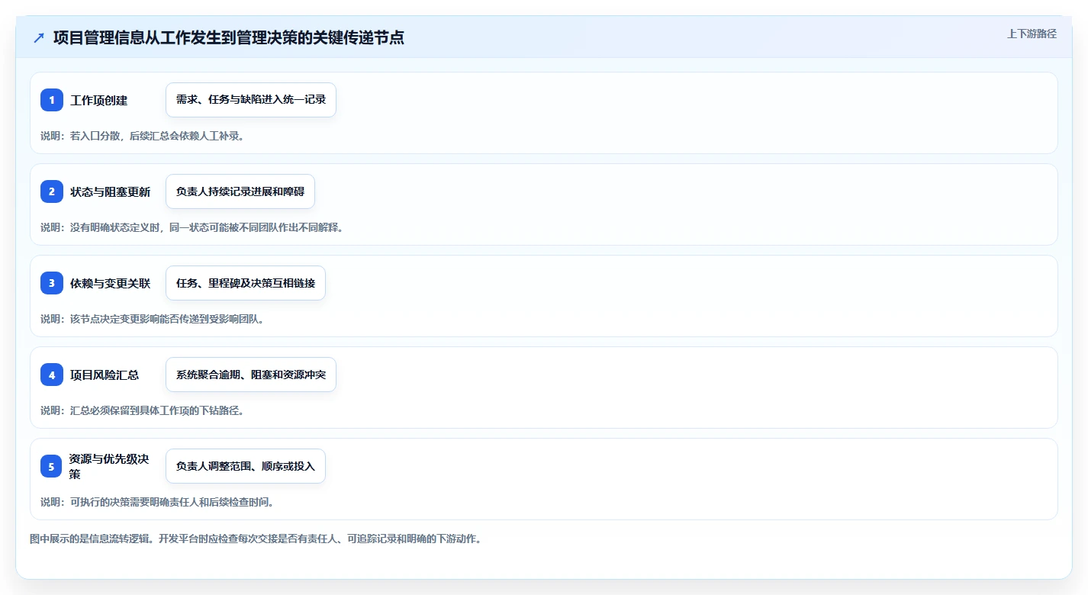Viewport: 1088px width, 595px height.
Task: Click the footer text 图中展示的是信息流转逻辑
Action: [256, 539]
